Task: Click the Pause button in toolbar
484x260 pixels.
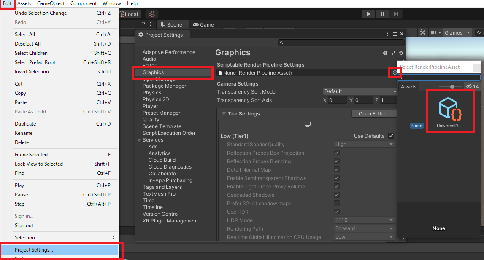Action: tap(382, 14)
